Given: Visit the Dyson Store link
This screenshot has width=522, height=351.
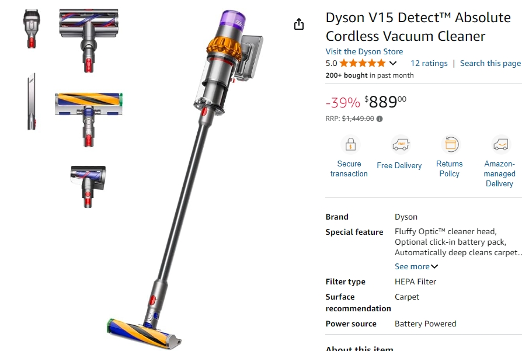Looking at the screenshot, I should click(x=364, y=51).
